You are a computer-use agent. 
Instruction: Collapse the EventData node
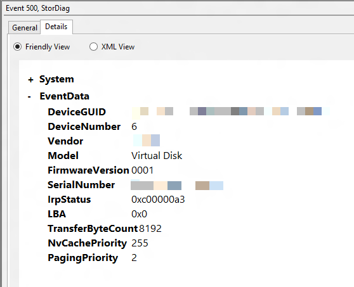[x=29, y=97]
